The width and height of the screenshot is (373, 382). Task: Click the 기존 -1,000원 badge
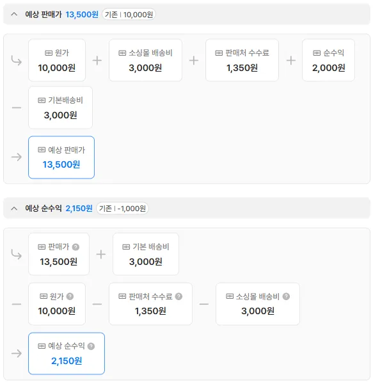coord(122,209)
